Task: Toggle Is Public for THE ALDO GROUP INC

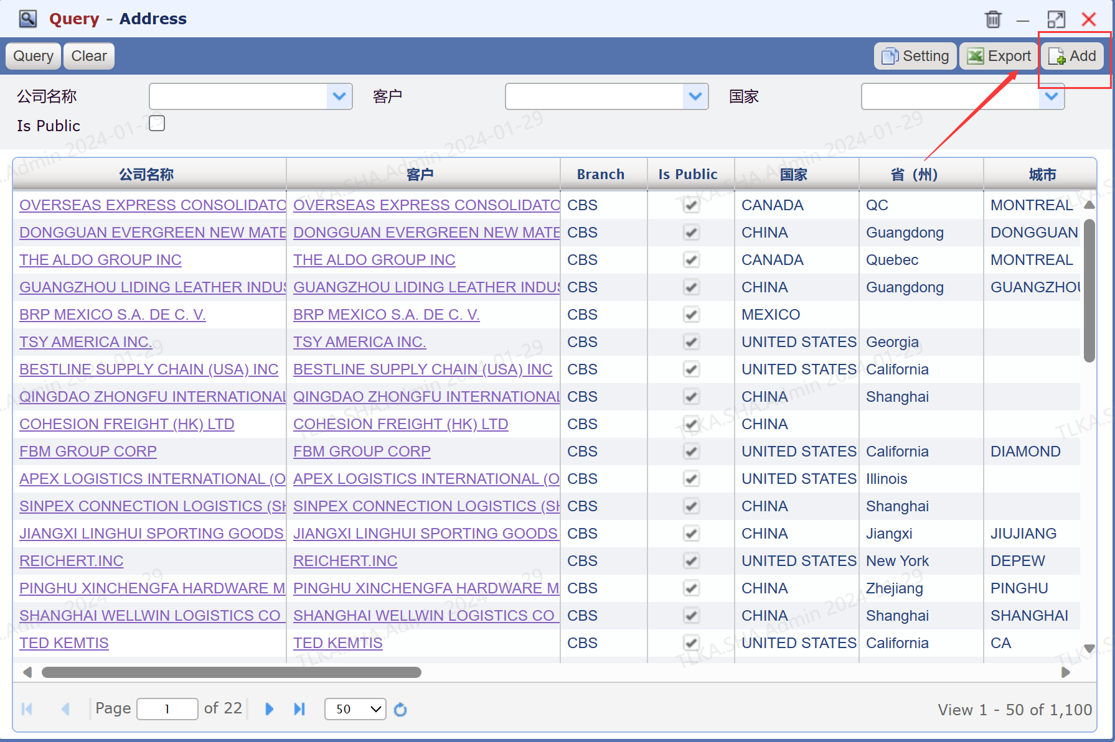Action: click(691, 260)
